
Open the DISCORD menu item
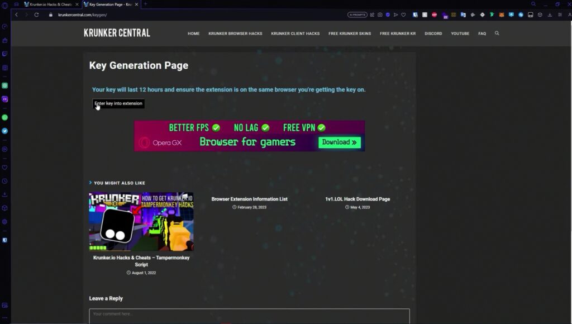[x=433, y=34]
